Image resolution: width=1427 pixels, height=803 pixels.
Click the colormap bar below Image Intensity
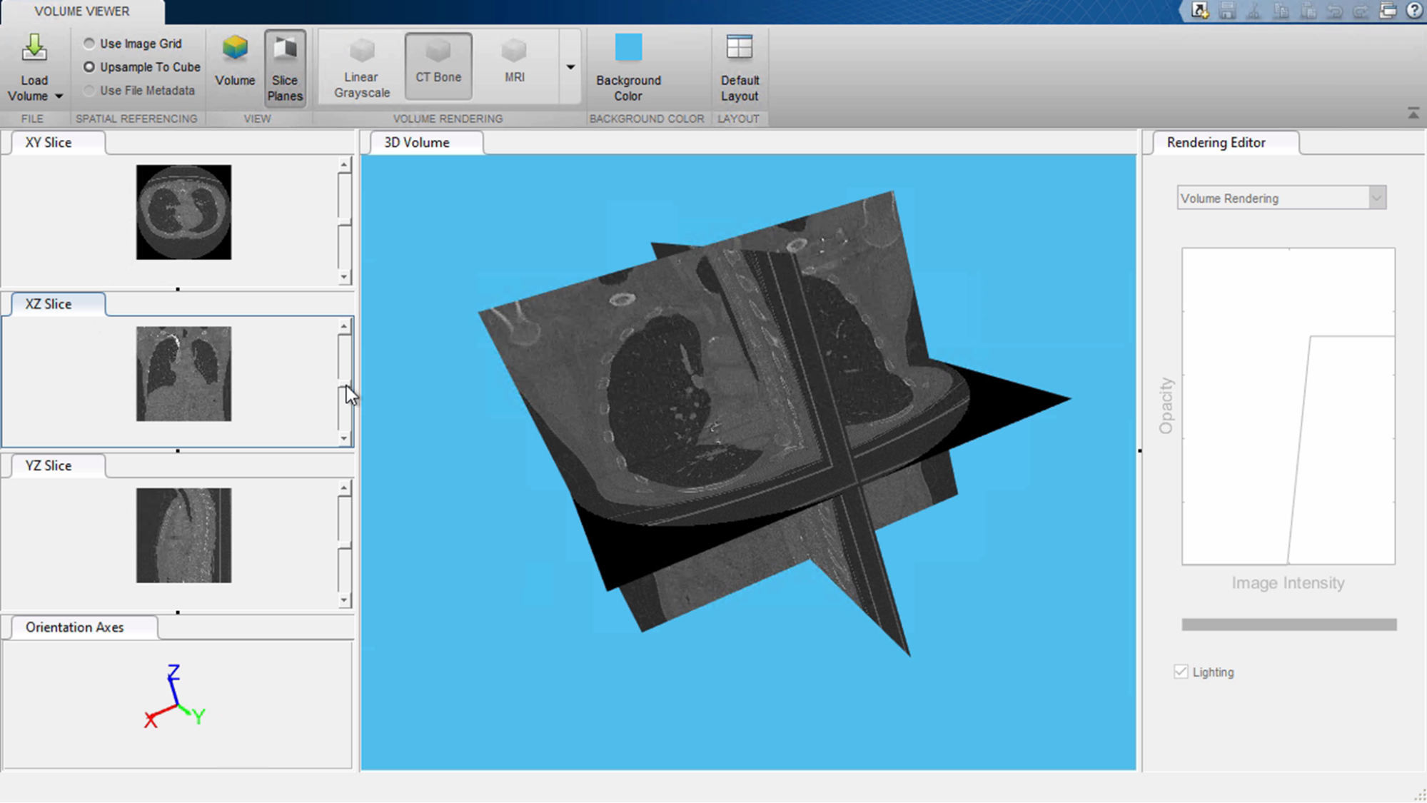(x=1289, y=625)
